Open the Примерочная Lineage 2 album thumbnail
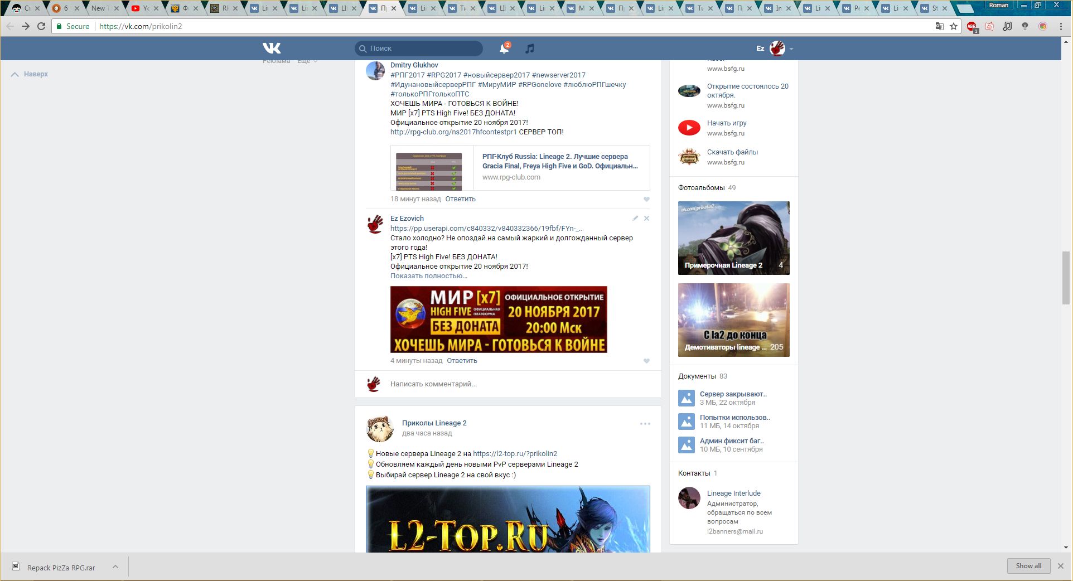Image resolution: width=1073 pixels, height=581 pixels. [x=733, y=238]
